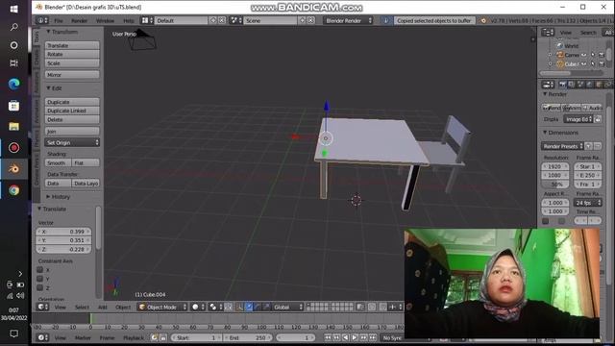Click the screen layout browse icon
Image resolution: width=615 pixels, height=346 pixels.
pos(147,20)
